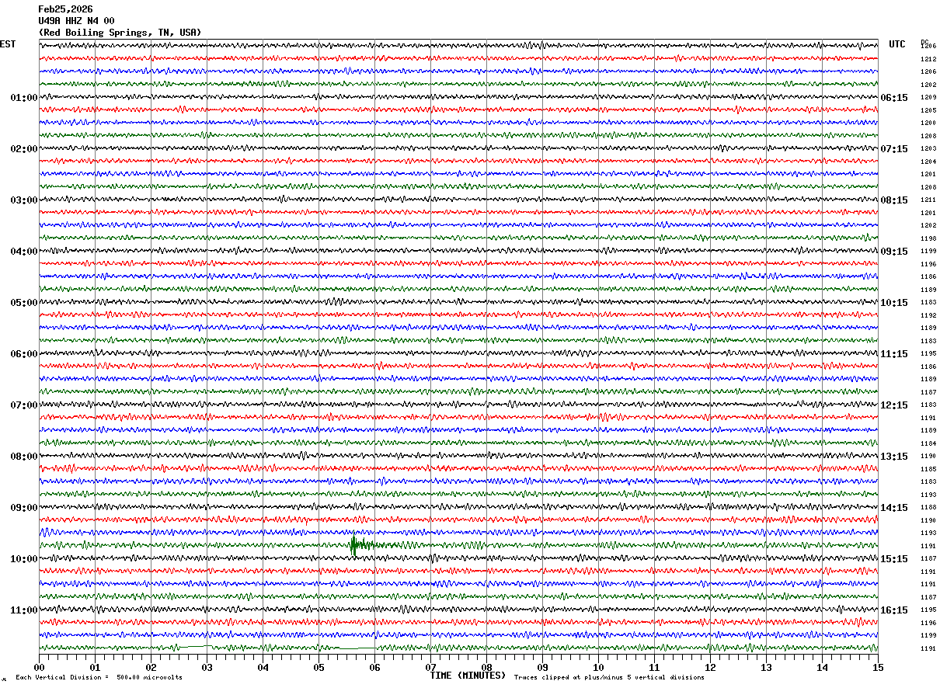Click the 08:15 UTC time label
This screenshot has width=940, height=688.
coord(894,200)
